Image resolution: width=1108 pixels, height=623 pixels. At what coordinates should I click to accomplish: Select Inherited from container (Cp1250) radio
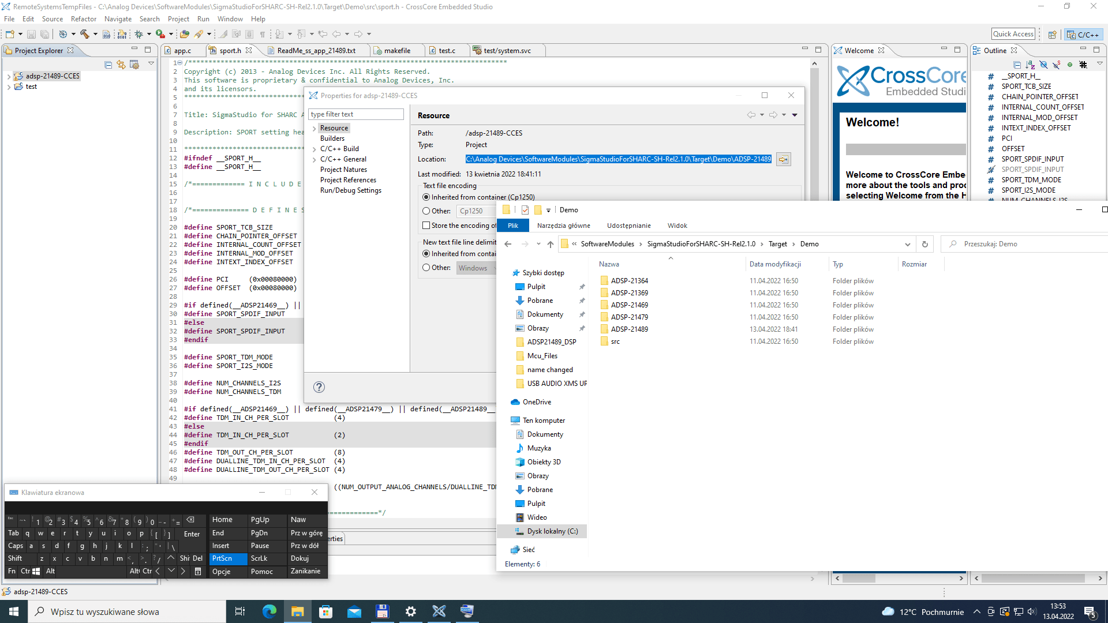coord(426,197)
